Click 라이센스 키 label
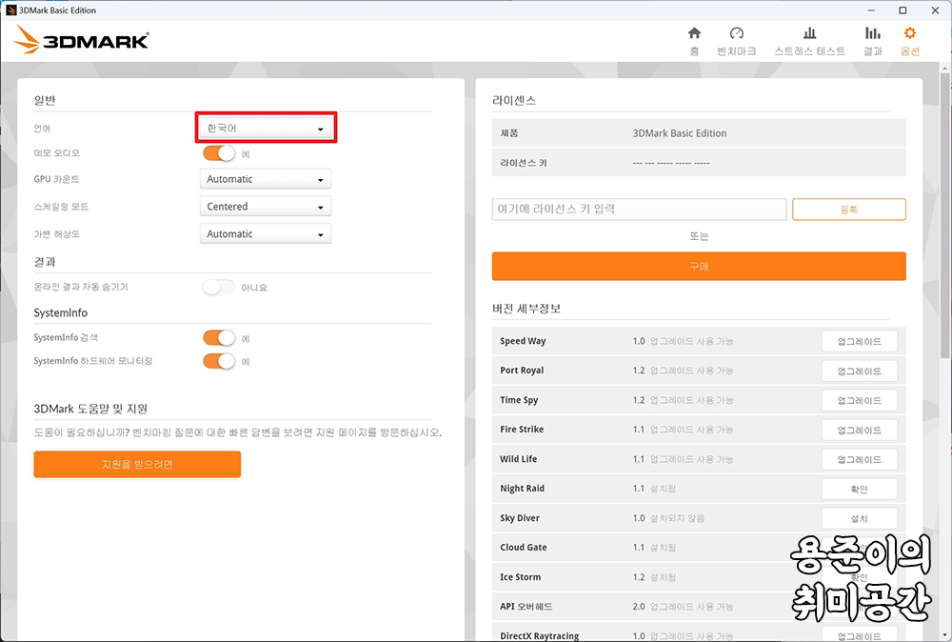This screenshot has width=952, height=642. (524, 163)
